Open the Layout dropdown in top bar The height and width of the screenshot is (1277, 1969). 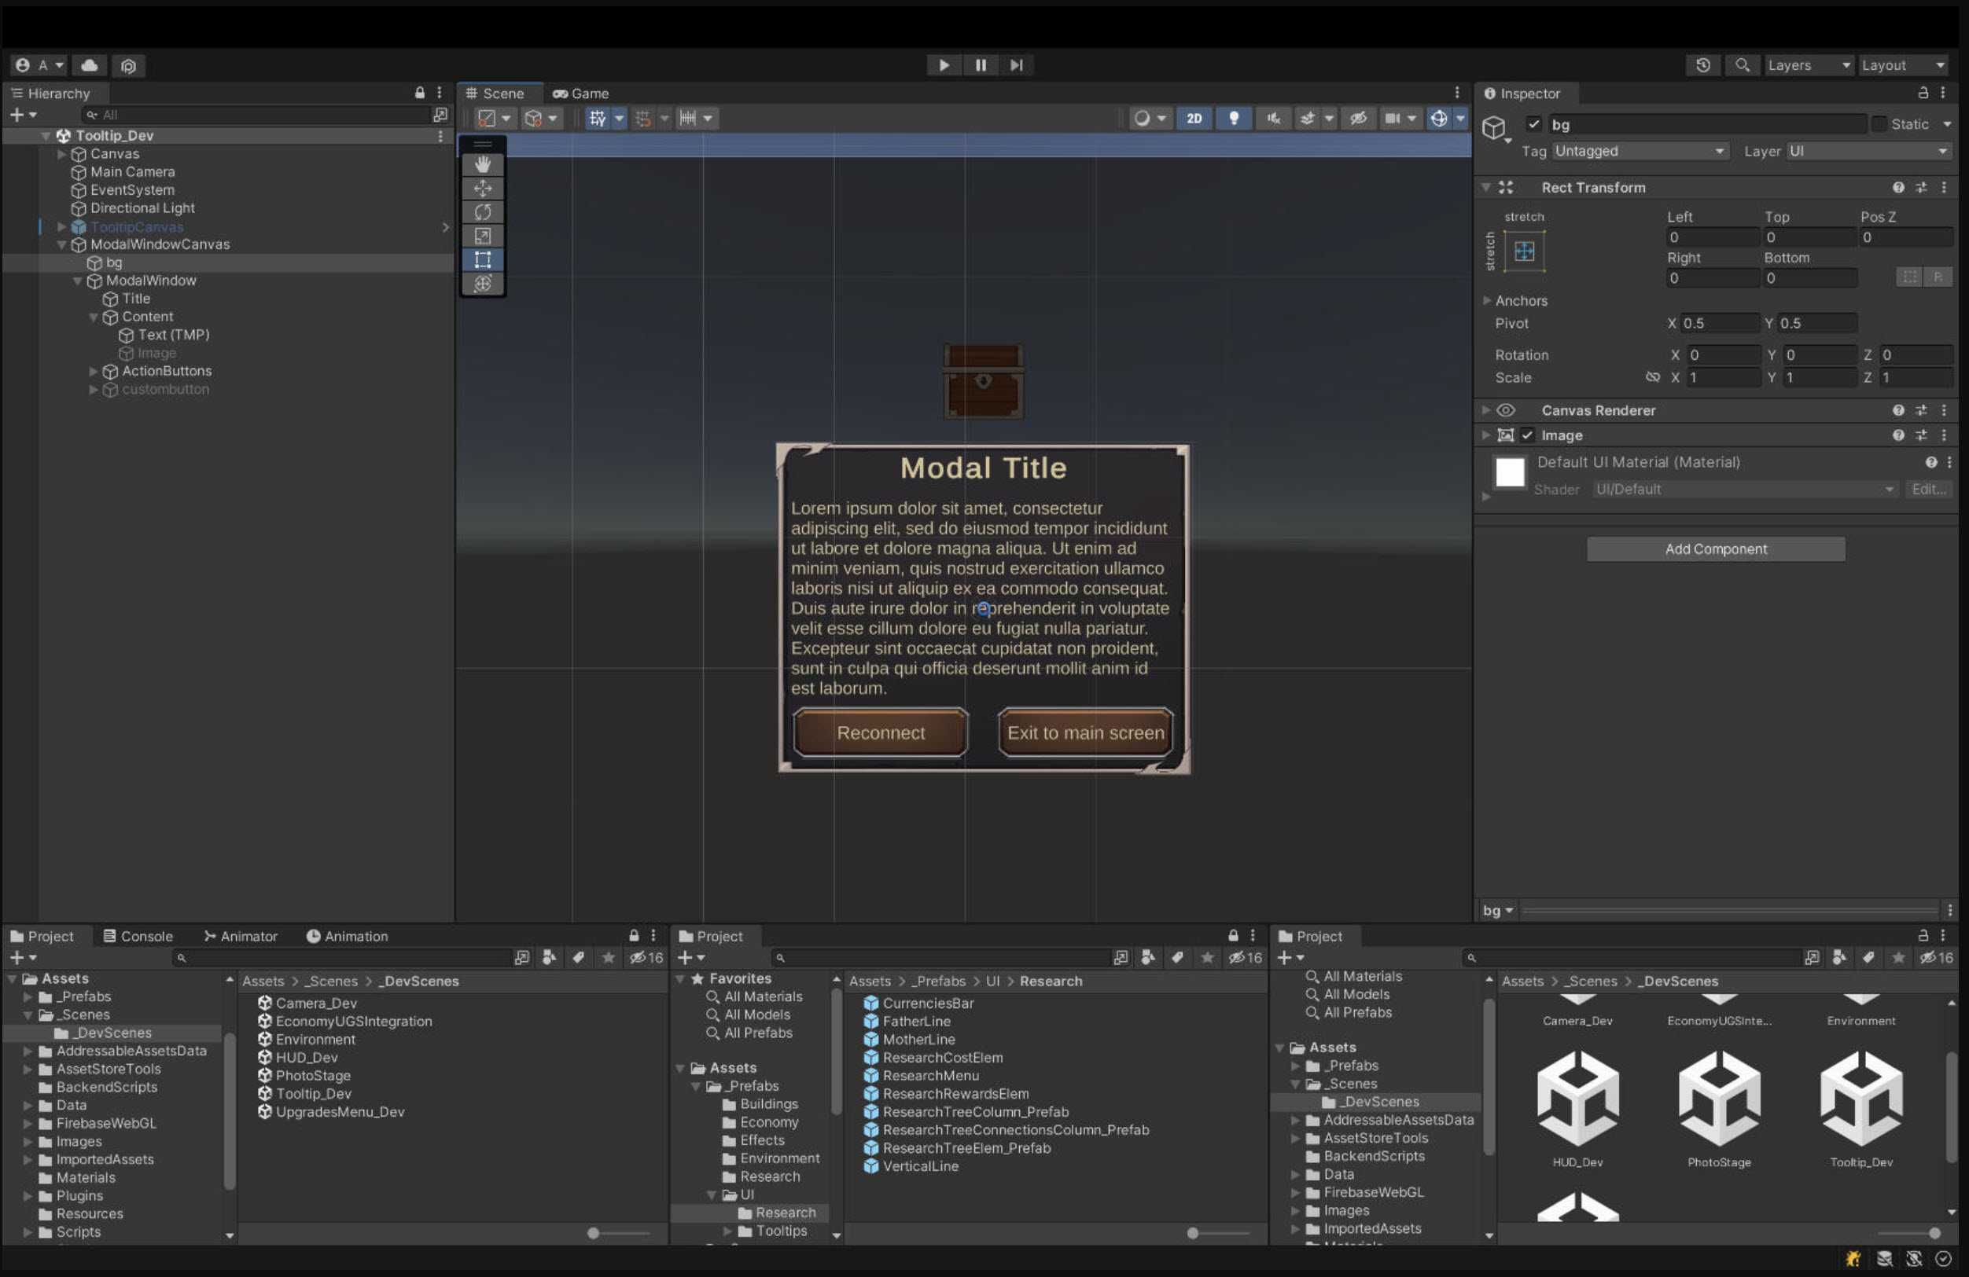pos(1902,65)
